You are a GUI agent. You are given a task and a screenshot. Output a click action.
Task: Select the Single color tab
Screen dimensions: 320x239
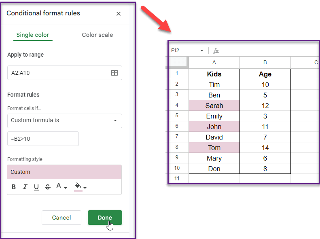tap(33, 35)
